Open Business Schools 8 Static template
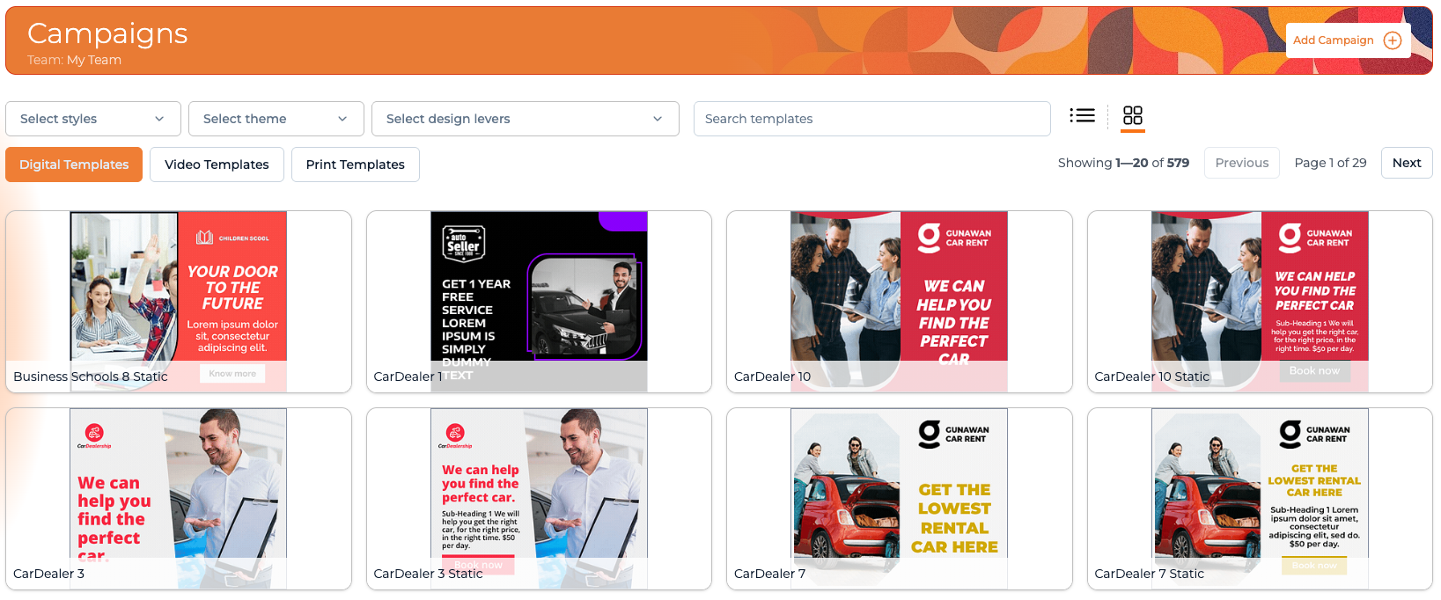This screenshot has height=600, width=1441. point(179,302)
